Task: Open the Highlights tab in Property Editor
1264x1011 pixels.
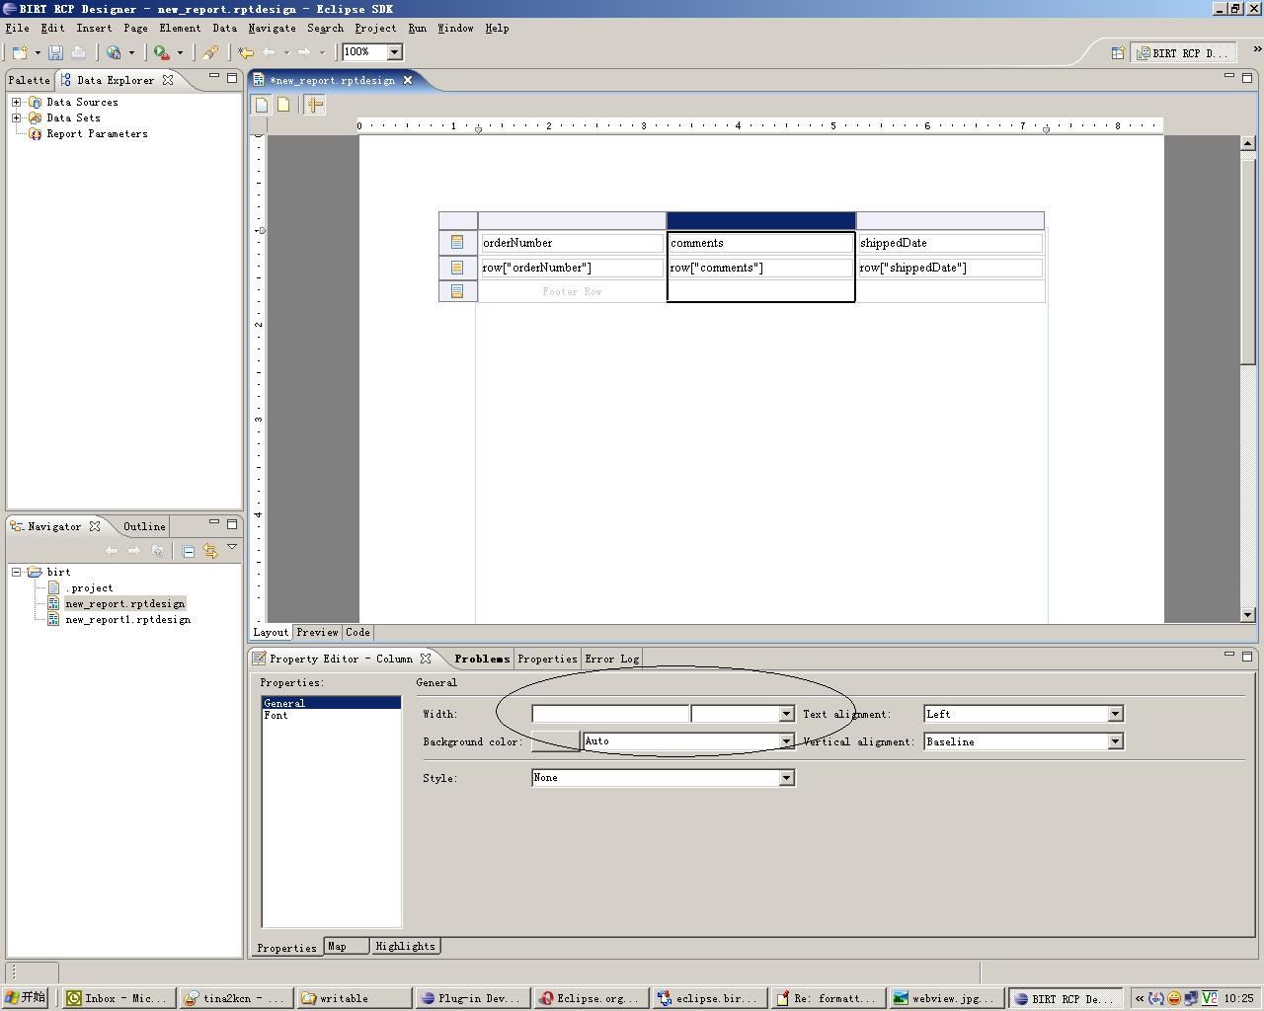Action: [x=405, y=946]
